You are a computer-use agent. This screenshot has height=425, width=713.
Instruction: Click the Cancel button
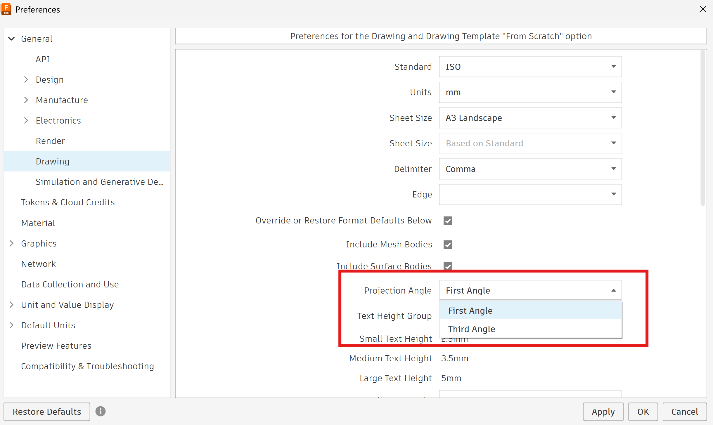pyautogui.click(x=684, y=412)
